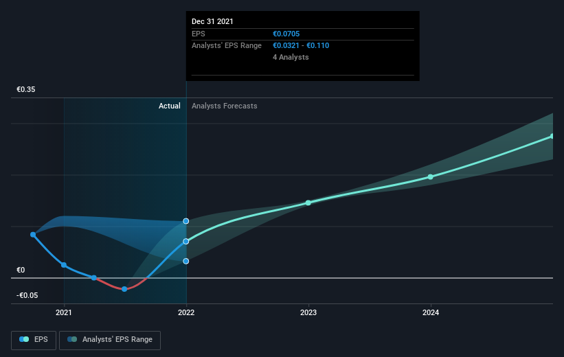
Task: Click the 'Actual' section label
Action: [x=170, y=106]
